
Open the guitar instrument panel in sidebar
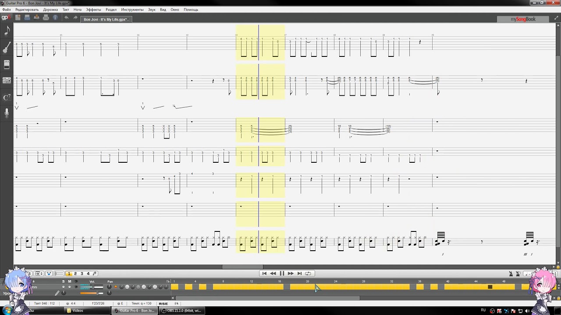[x=7, y=47]
